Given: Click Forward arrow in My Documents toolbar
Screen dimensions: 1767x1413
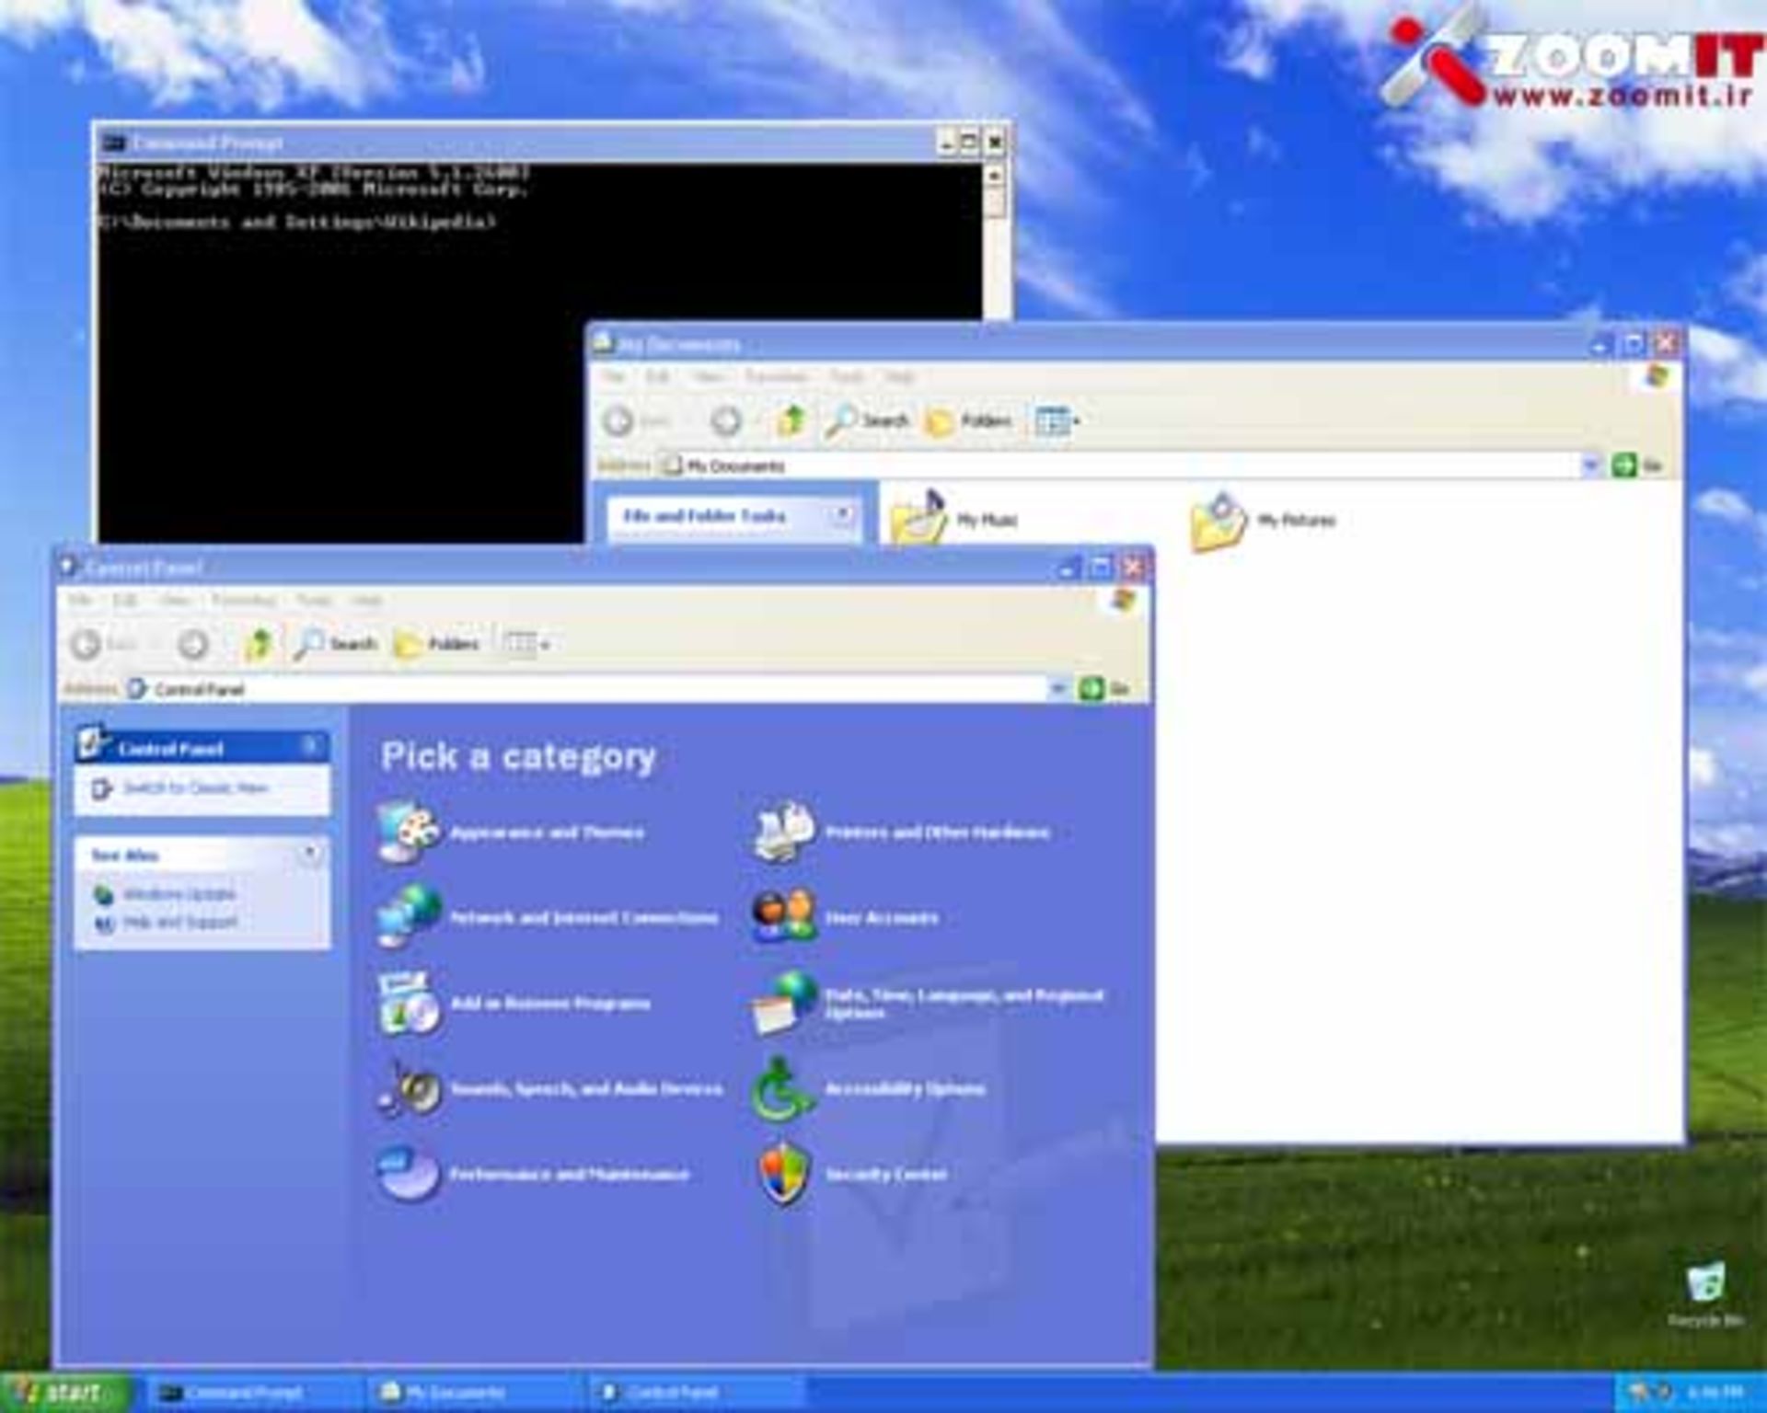Looking at the screenshot, I should (x=726, y=421).
